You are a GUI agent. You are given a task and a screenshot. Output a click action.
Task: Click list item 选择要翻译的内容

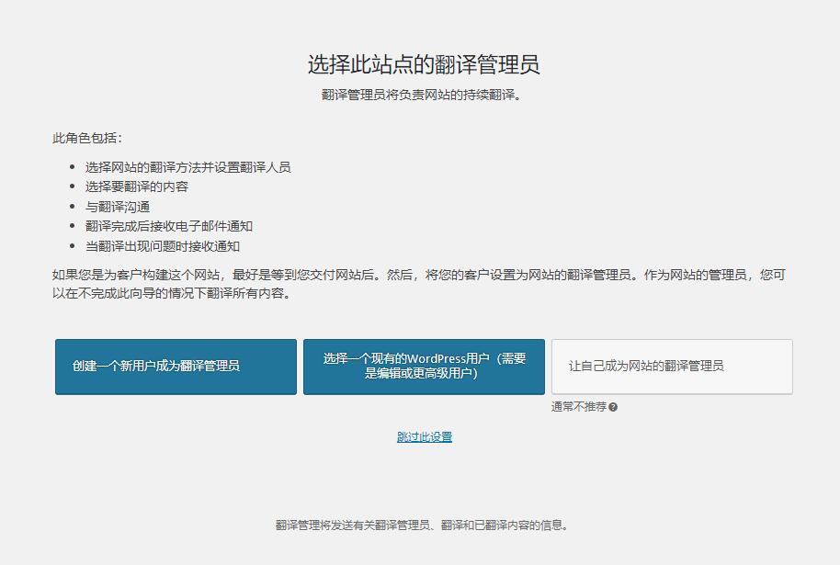137,186
